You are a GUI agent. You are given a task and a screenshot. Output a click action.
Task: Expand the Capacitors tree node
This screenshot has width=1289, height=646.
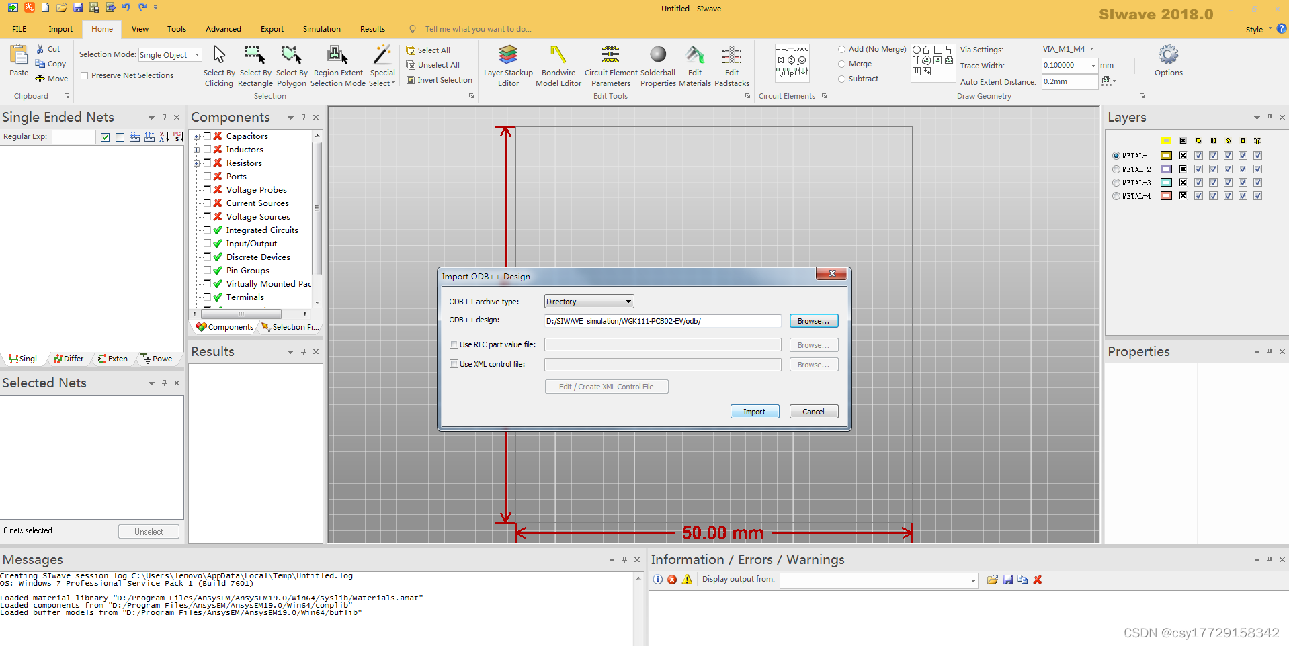[x=196, y=136]
